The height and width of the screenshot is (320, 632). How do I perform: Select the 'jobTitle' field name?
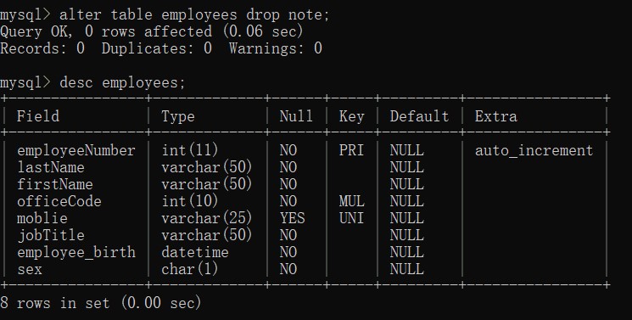point(51,235)
